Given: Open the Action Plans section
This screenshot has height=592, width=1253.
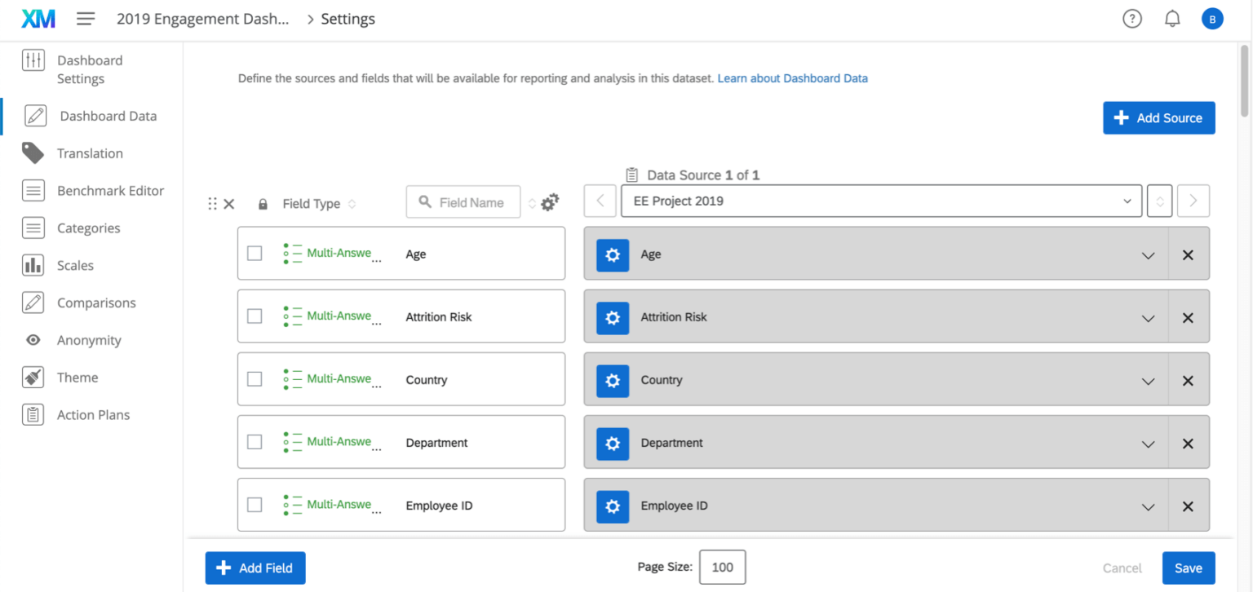Looking at the screenshot, I should (33, 414).
